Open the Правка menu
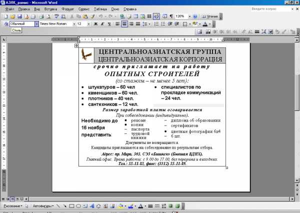300x213 pixels. (x=24, y=9)
